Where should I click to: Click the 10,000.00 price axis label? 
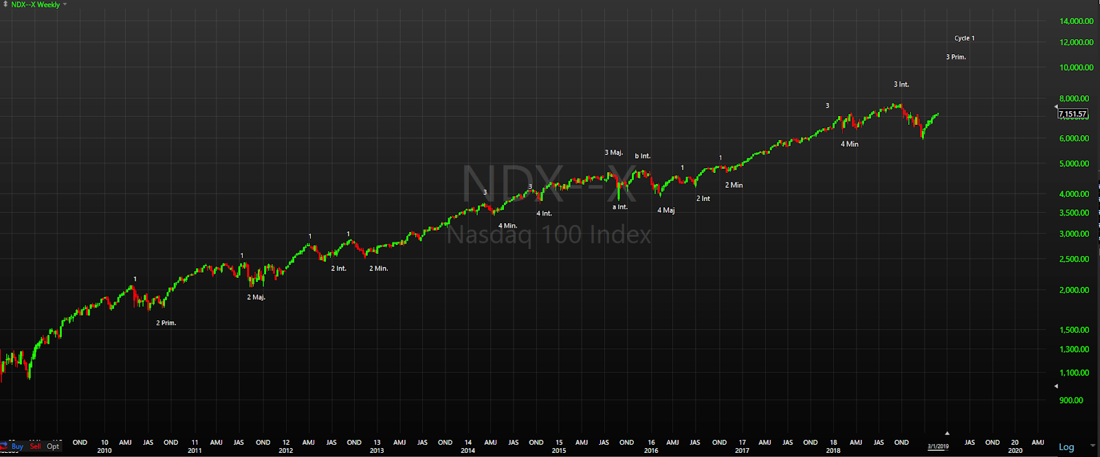pos(1077,67)
